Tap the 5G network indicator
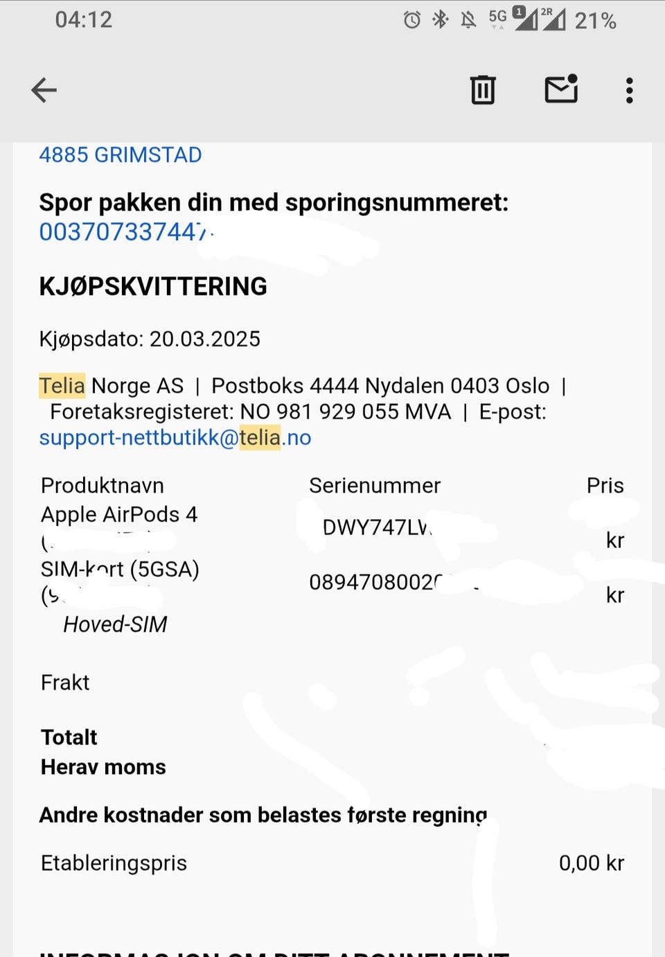Image resolution: width=665 pixels, height=957 pixels. click(x=497, y=18)
